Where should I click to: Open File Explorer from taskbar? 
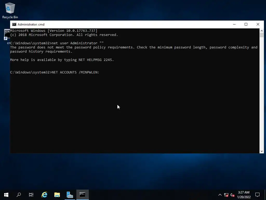pyautogui.click(x=57, y=195)
